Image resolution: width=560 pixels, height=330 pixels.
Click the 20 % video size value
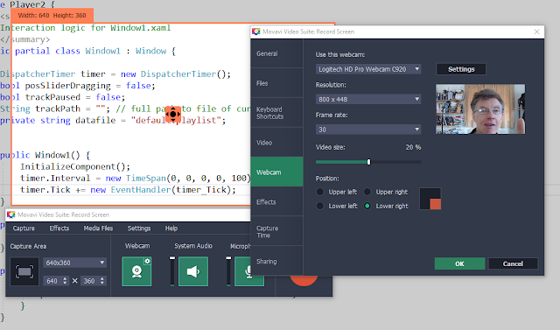tap(413, 147)
